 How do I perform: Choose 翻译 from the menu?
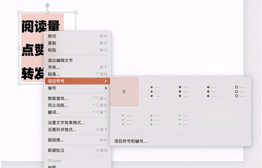click(x=53, y=112)
